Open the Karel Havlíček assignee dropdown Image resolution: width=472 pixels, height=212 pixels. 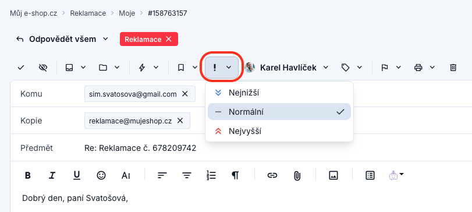coord(325,68)
